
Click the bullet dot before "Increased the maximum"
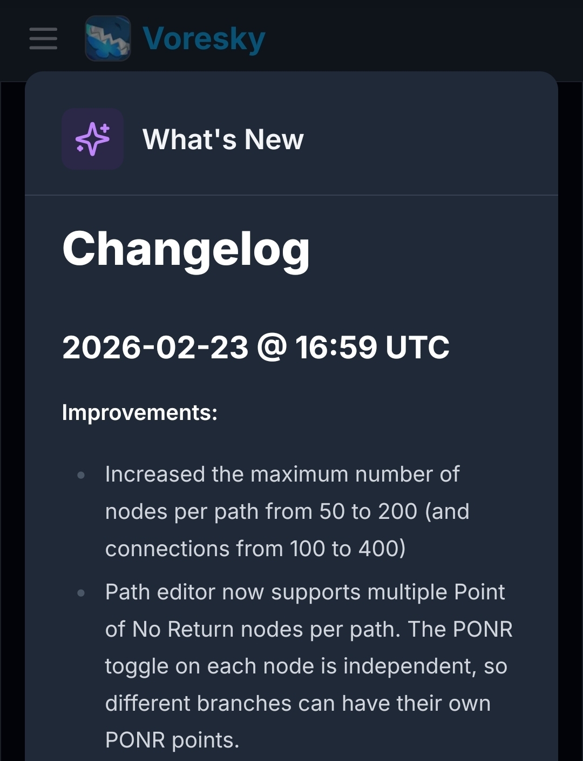pyautogui.click(x=82, y=475)
